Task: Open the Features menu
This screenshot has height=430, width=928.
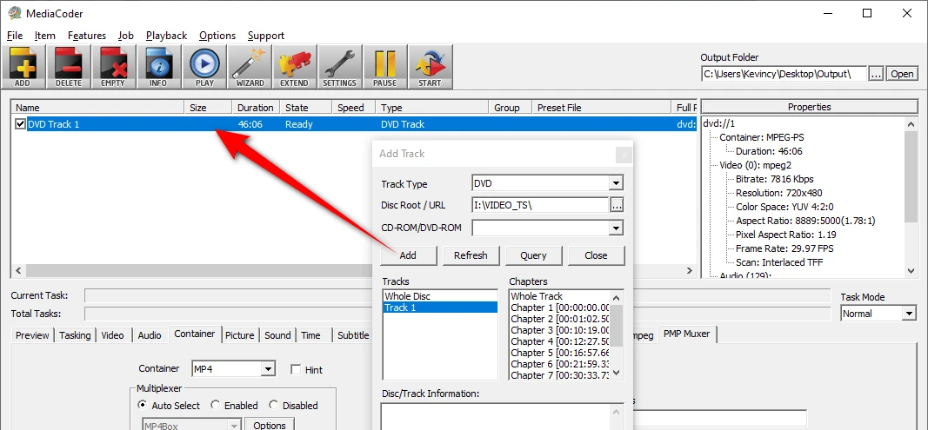Action: [x=87, y=36]
